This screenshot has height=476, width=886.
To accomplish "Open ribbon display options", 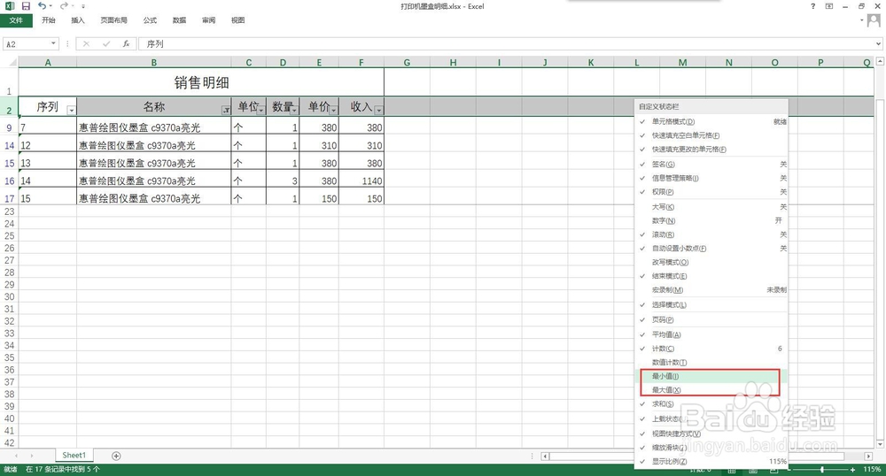I will 829,6.
